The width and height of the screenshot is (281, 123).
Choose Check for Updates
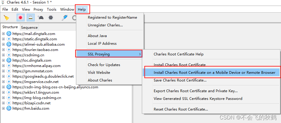tap(104, 65)
